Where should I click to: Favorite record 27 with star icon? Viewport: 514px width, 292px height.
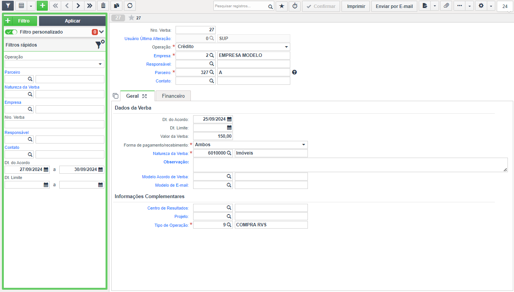tap(131, 18)
